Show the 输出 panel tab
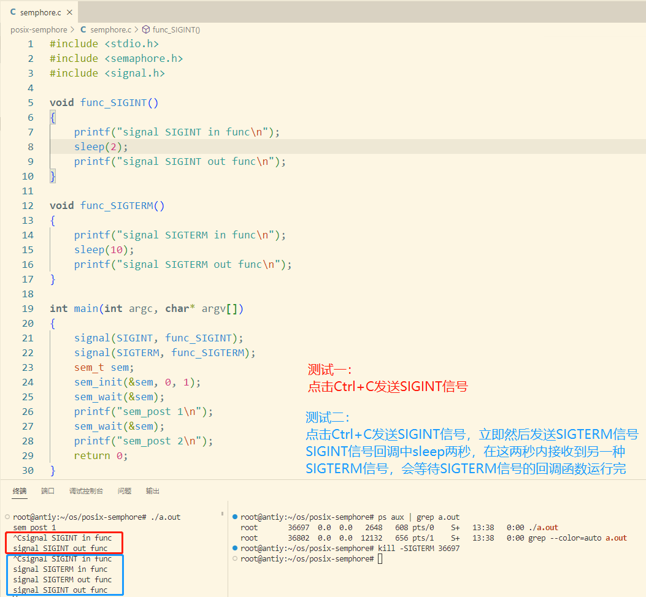 click(152, 491)
